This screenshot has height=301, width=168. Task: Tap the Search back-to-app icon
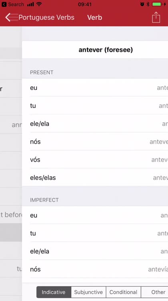click(x=4, y=4)
